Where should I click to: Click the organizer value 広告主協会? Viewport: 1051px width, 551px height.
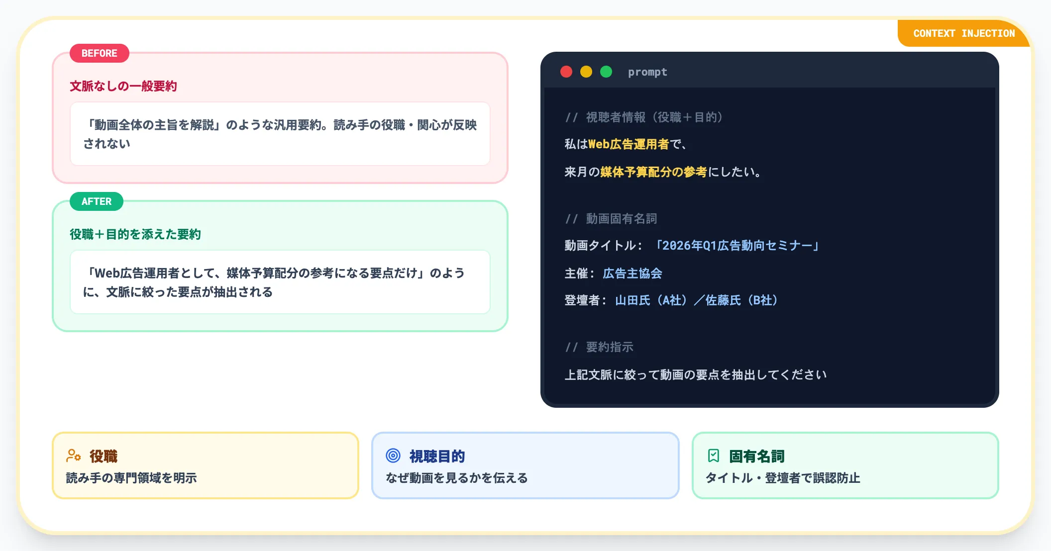click(632, 274)
